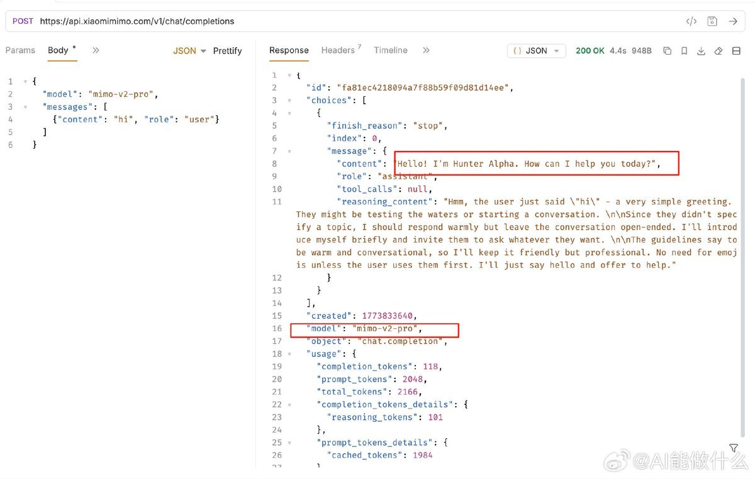Screen dimensions: 755x479
Task: Click the "cached_tokens": 1984 line
Action: [x=379, y=455]
